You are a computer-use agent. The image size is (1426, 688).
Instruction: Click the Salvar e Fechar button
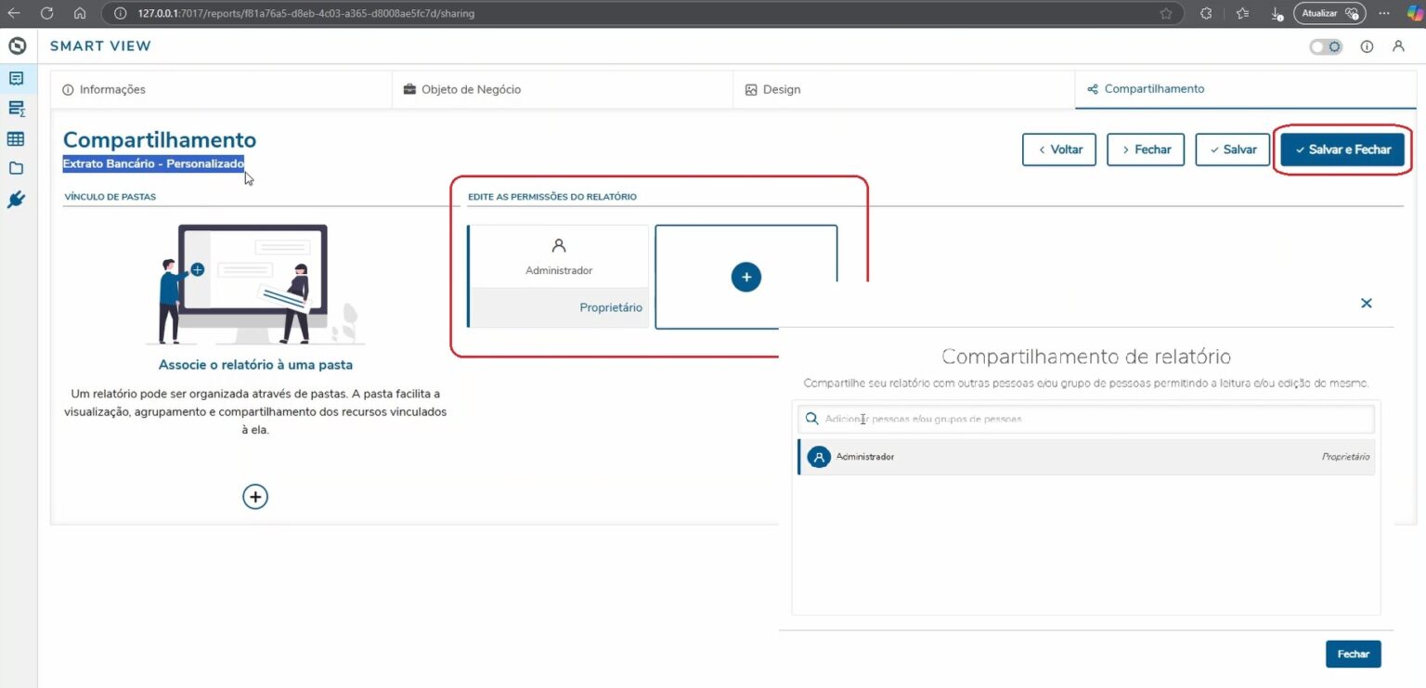[1342, 149]
